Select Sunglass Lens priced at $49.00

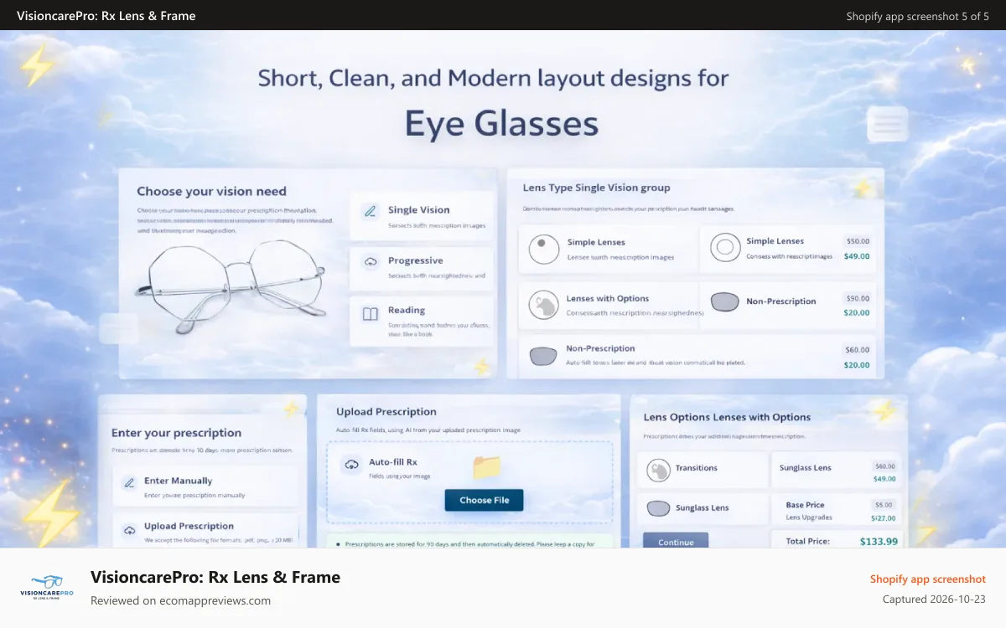pos(837,471)
